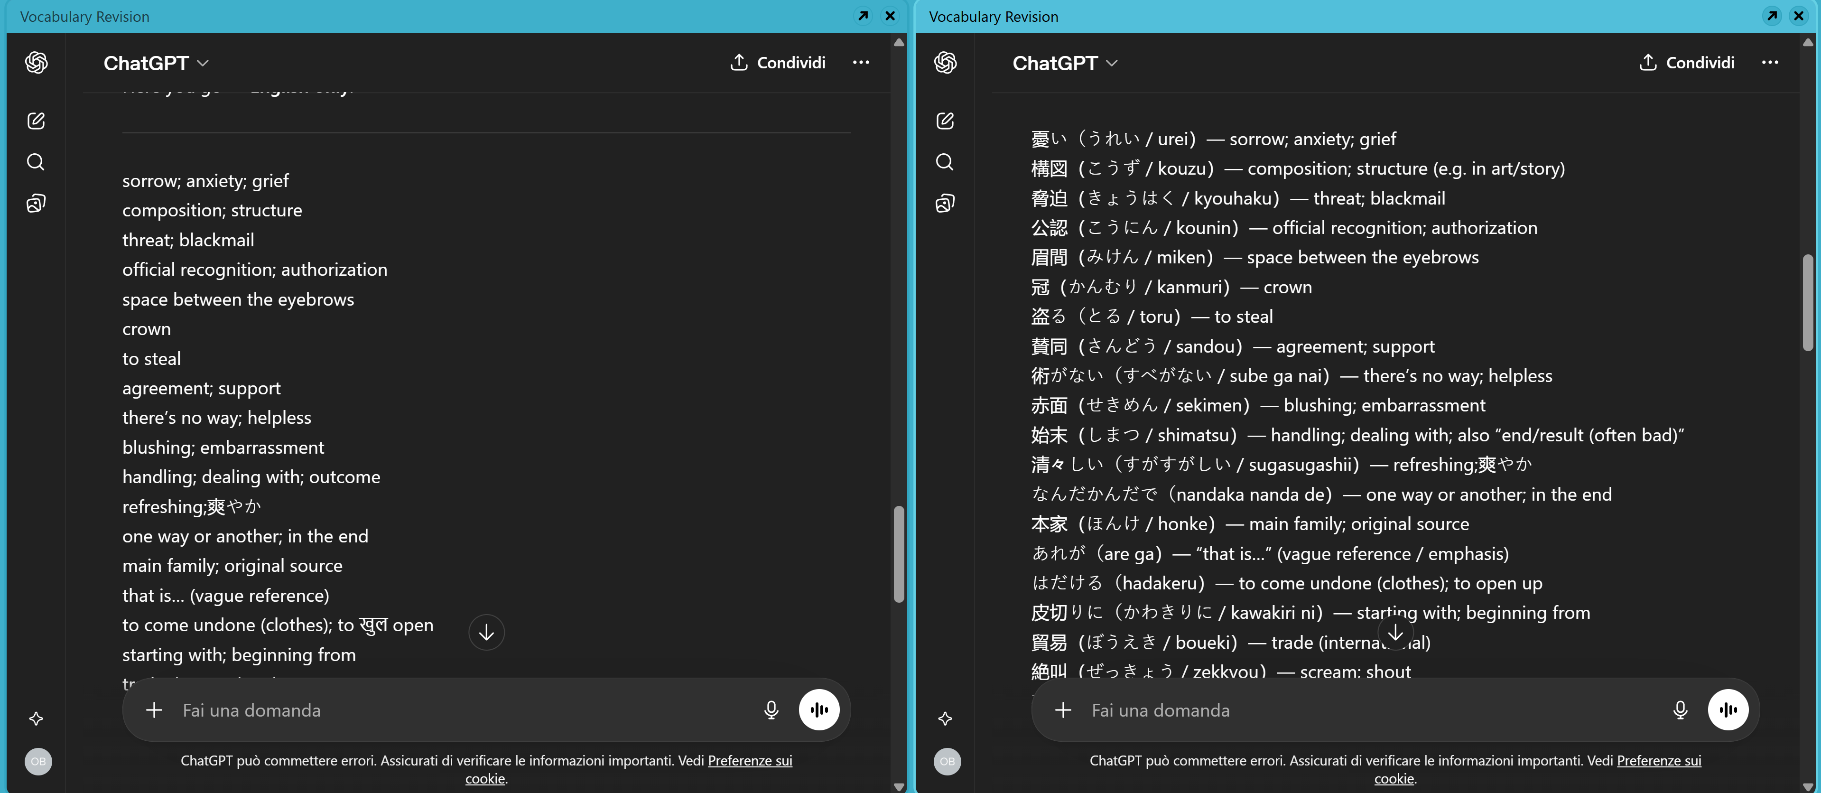Expand ChatGPT model dropdown in left window
Viewport: 1821px width, 793px height.
[156, 63]
